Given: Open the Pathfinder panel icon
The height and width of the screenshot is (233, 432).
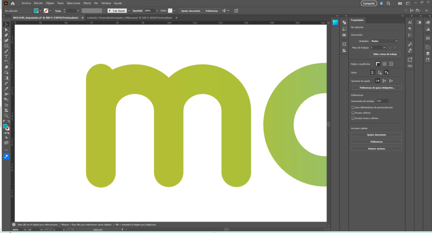Looking at the screenshot, I should [x=344, y=22].
